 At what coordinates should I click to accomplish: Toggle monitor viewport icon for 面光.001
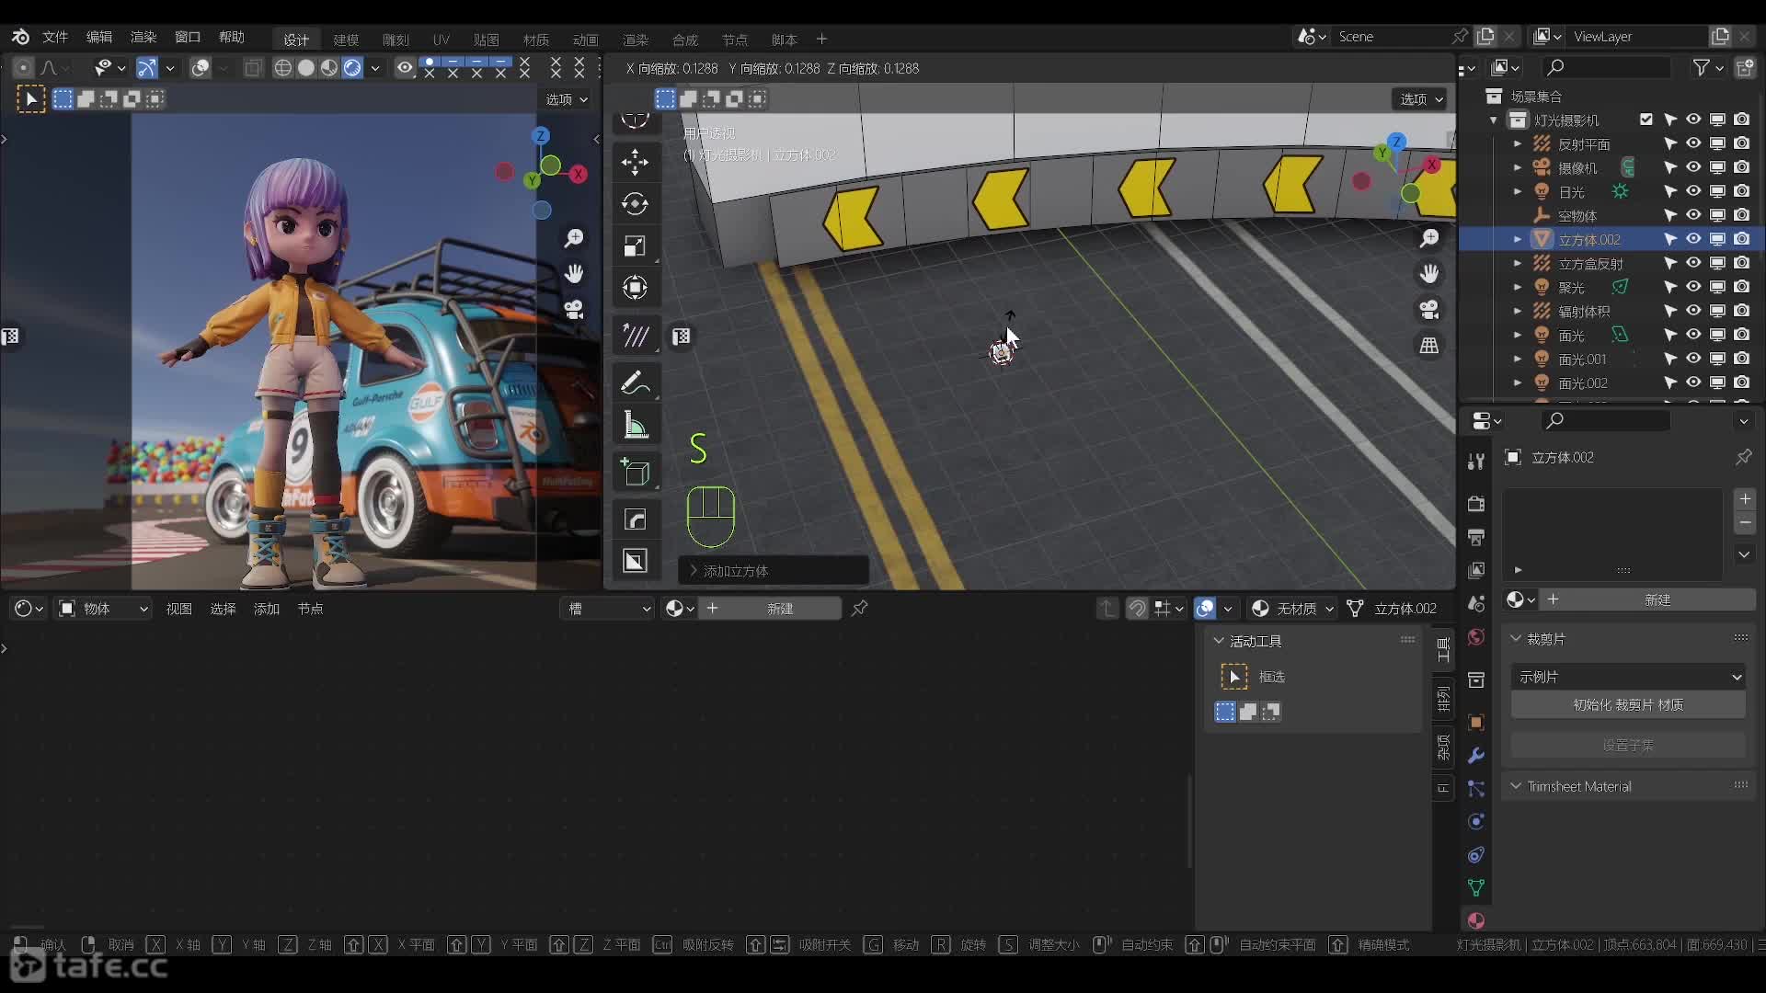(x=1717, y=359)
